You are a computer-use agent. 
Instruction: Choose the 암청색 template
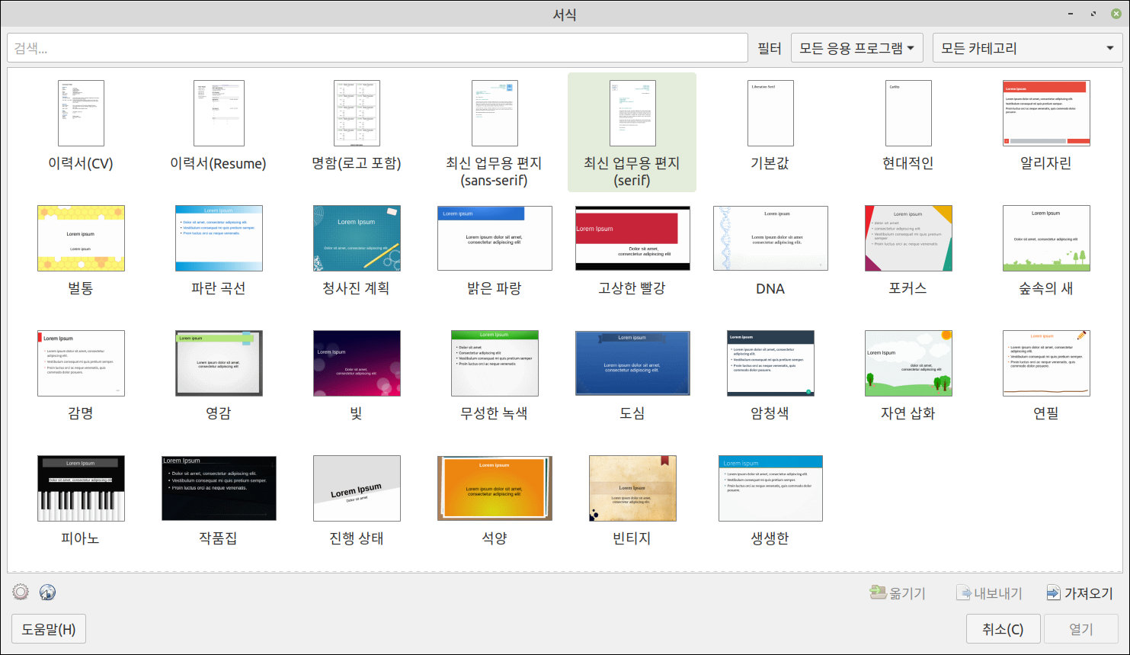point(770,376)
